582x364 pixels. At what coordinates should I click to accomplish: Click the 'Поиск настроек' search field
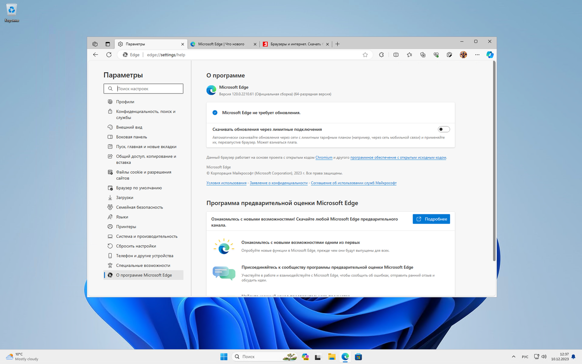click(144, 89)
